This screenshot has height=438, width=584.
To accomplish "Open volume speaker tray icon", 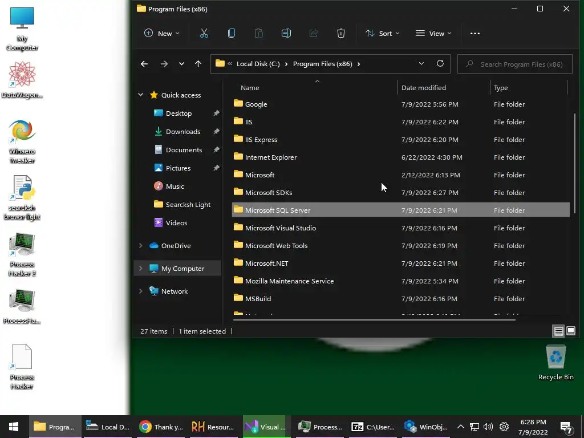I will (488, 427).
